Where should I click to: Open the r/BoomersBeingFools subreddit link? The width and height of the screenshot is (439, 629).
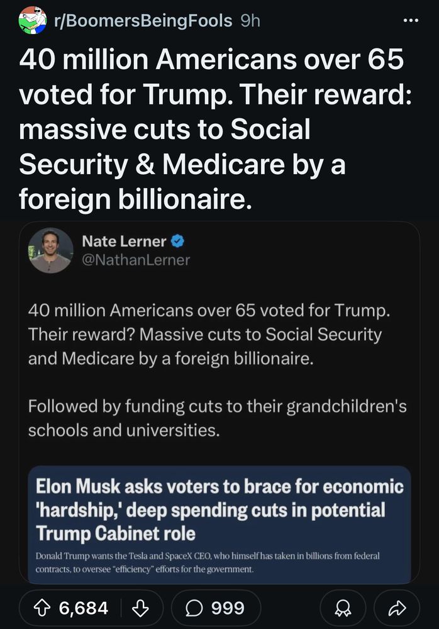click(x=143, y=20)
